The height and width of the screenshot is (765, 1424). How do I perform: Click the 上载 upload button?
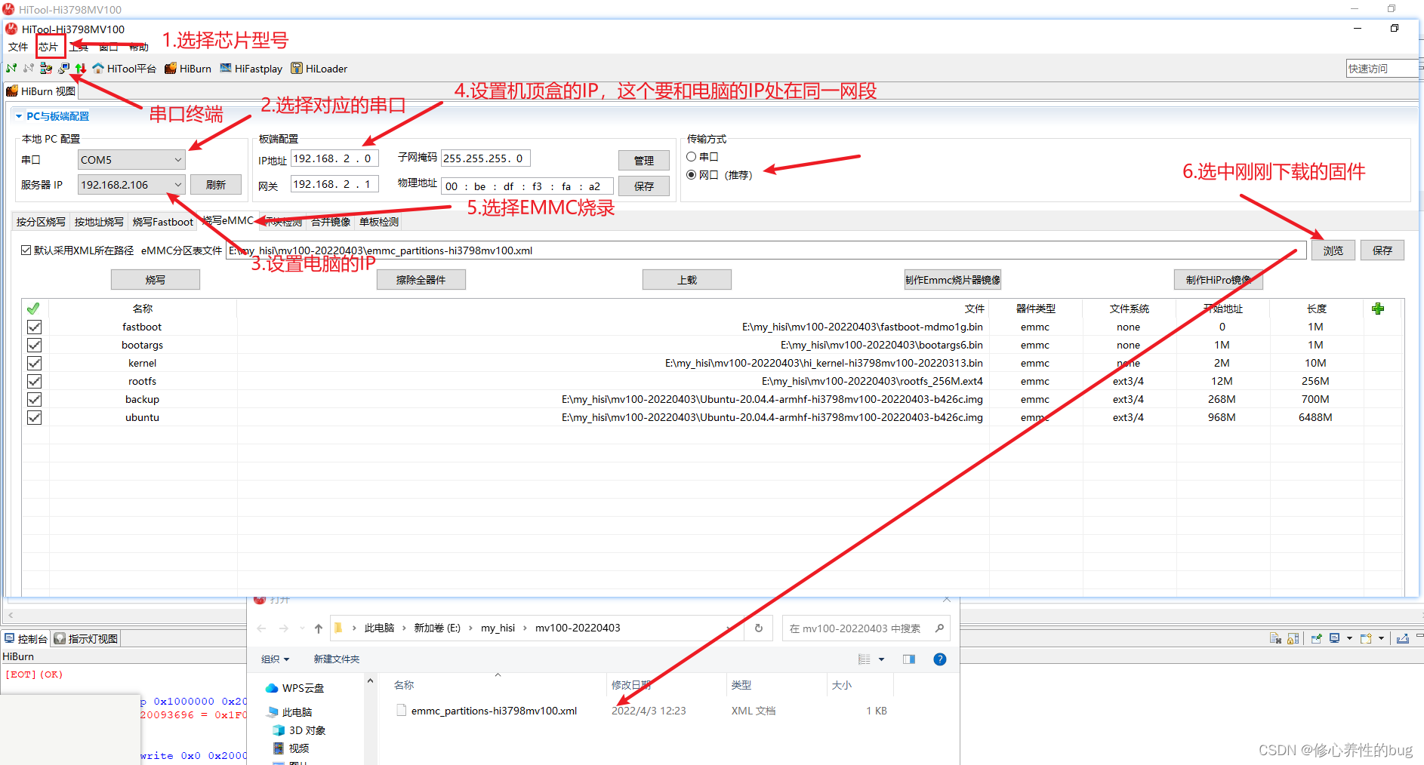[687, 280]
